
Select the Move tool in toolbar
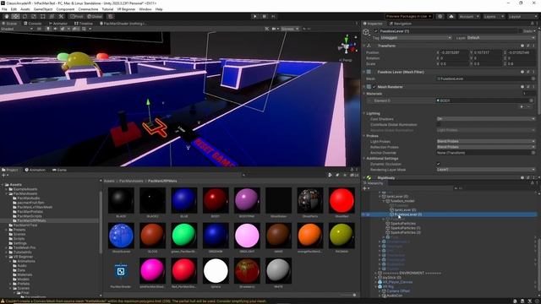coord(15,16)
